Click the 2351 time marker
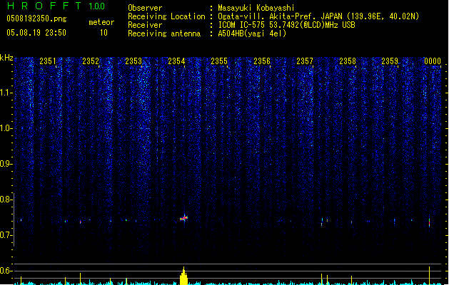 (x=48, y=61)
